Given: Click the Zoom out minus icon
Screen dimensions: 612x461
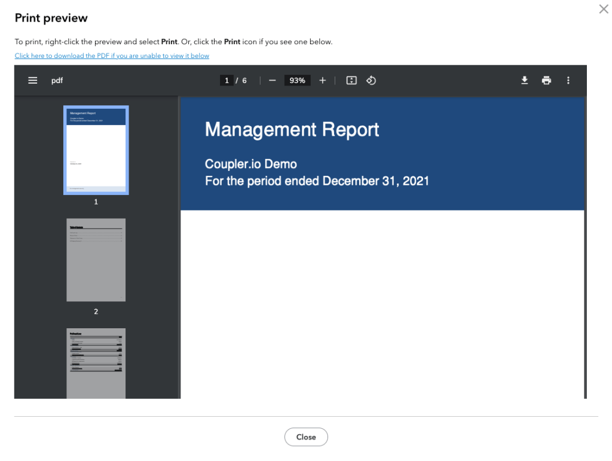Looking at the screenshot, I should click(x=272, y=80).
